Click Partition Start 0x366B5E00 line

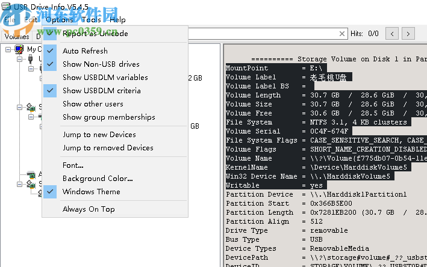(289, 203)
